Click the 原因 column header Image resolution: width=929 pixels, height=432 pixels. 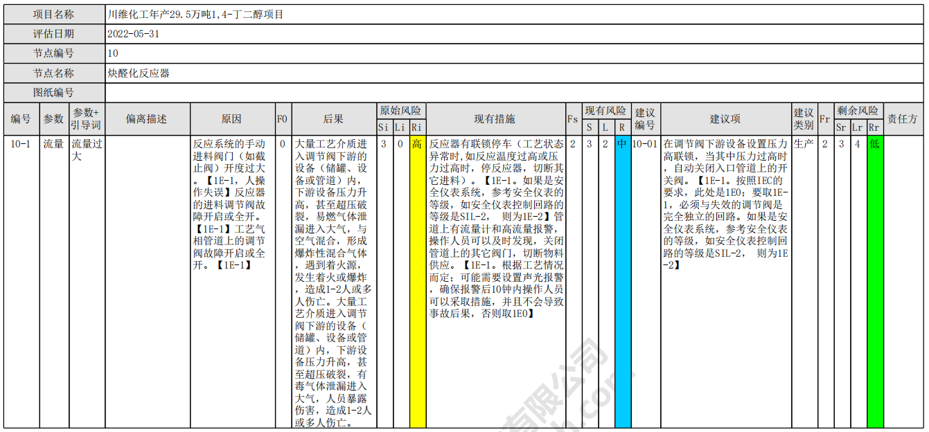232,118
